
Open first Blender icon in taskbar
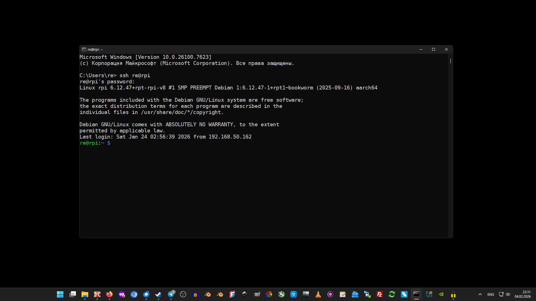tap(208, 294)
